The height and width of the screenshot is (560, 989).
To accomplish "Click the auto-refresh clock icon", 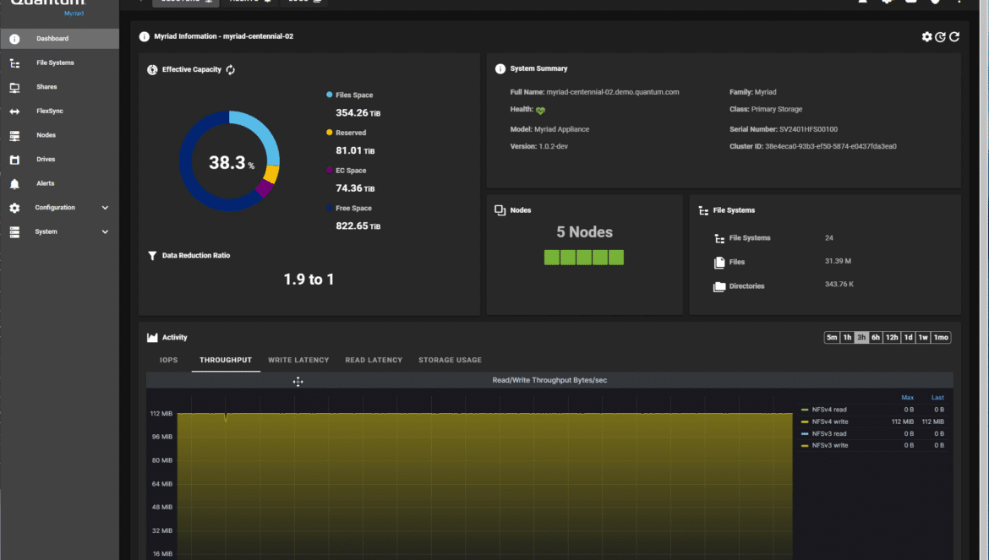I will (x=941, y=36).
